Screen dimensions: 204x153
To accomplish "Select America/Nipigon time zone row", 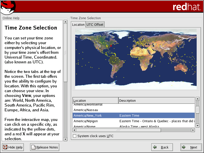I will click(x=86, y=121).
